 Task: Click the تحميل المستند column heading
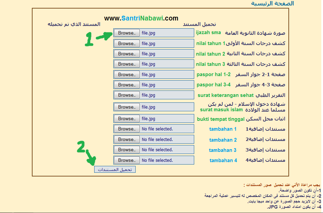click(x=199, y=24)
